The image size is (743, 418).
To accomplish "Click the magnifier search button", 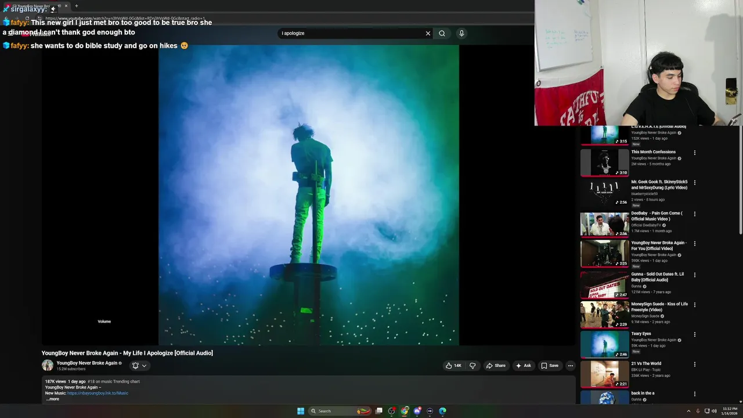I will pyautogui.click(x=442, y=33).
